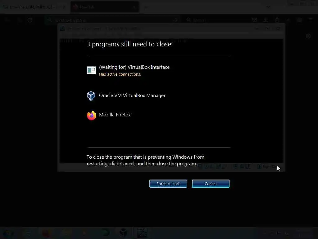Select the "Oracle VM VirtualBox Manager" entry
Image resolution: width=318 pixels, height=239 pixels.
pyautogui.click(x=132, y=96)
